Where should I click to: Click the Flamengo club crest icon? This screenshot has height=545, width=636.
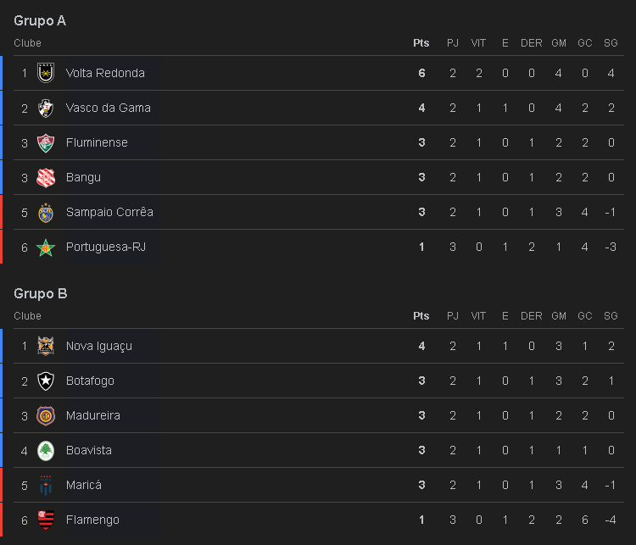pos(46,520)
